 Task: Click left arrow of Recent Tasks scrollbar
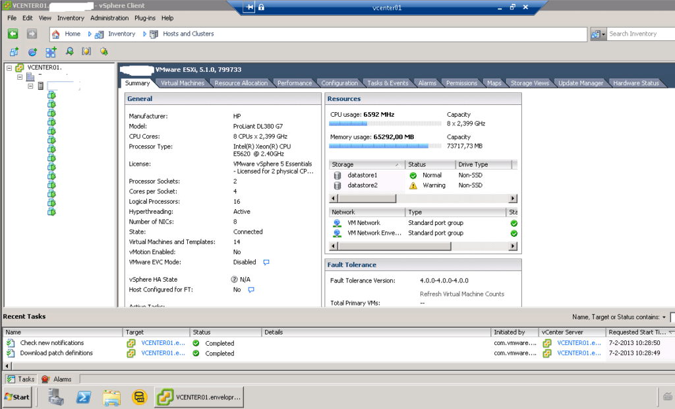tap(7, 366)
